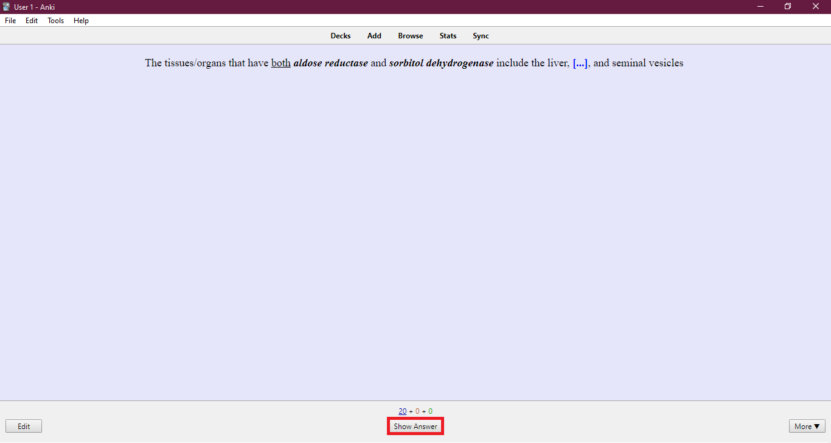Open the Help menu
The width and height of the screenshot is (831, 443).
click(x=81, y=21)
